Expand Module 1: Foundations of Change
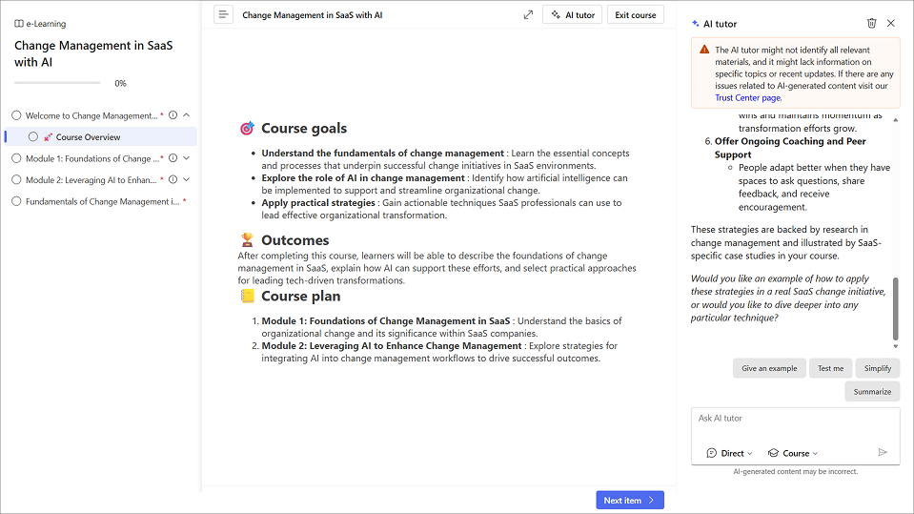The height and width of the screenshot is (514, 914). coord(187,158)
